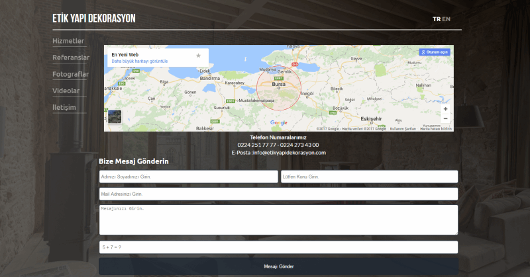Select the İletişim menu item
Image resolution: width=530 pixels, height=277 pixels.
click(64, 107)
